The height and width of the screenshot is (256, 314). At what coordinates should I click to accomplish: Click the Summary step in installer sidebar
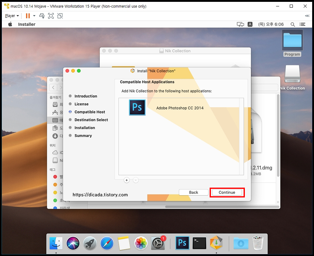[x=83, y=136]
